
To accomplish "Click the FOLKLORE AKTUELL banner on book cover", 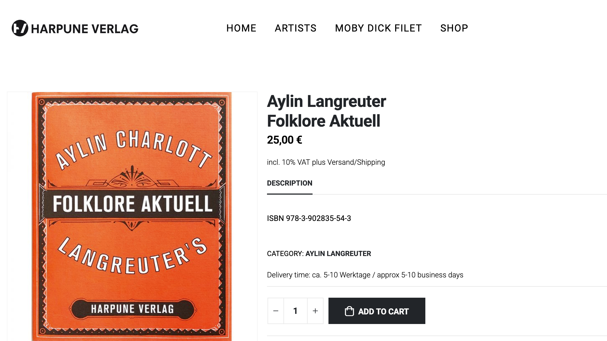I will (x=133, y=204).
